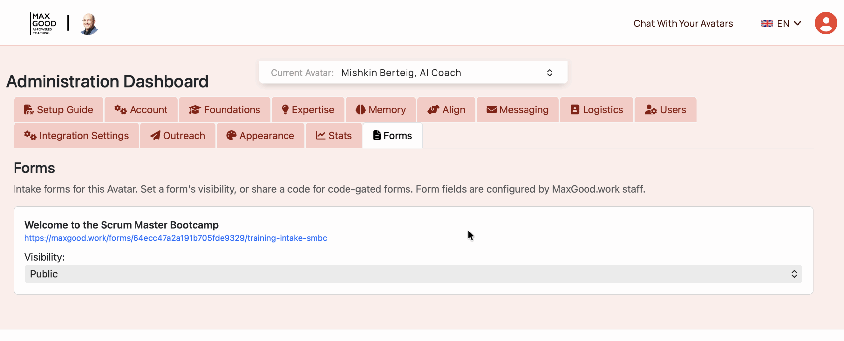The height and width of the screenshot is (341, 844).
Task: Click the Account gears icon
Action: pyautogui.click(x=120, y=109)
